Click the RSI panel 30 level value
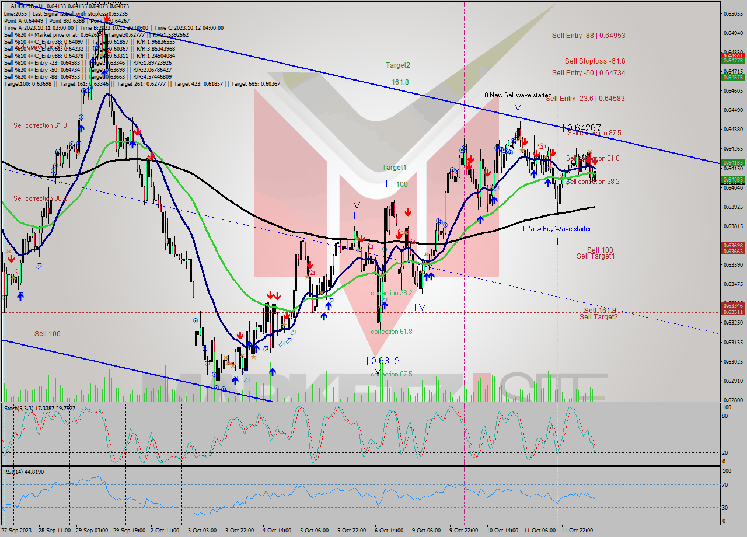Screen dimensions: 747x537 pyautogui.click(x=724, y=507)
